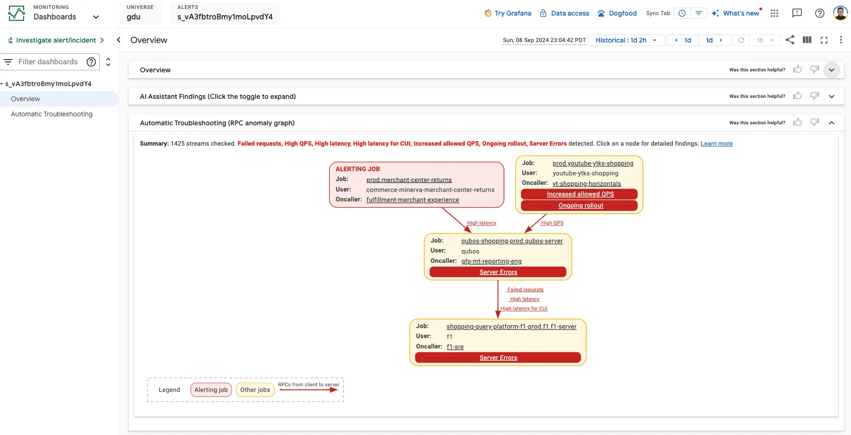851x435 pixels.
Task: Open the prod.merchant-center-returns job link
Action: (409, 180)
